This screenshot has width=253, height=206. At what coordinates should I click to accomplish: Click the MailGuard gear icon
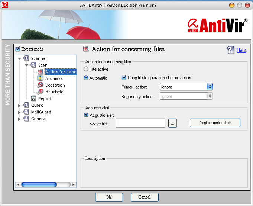coord(26,112)
